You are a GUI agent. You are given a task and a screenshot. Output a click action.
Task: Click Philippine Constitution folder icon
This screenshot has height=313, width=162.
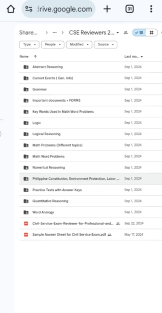(x=26, y=179)
